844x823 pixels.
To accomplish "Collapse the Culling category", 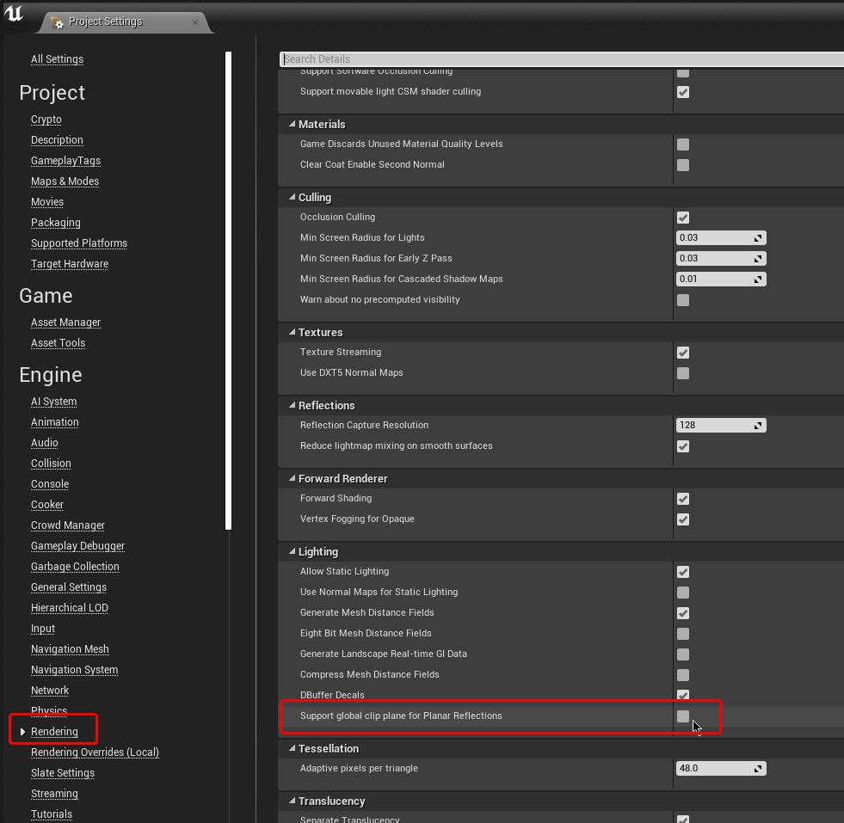I will coord(293,198).
